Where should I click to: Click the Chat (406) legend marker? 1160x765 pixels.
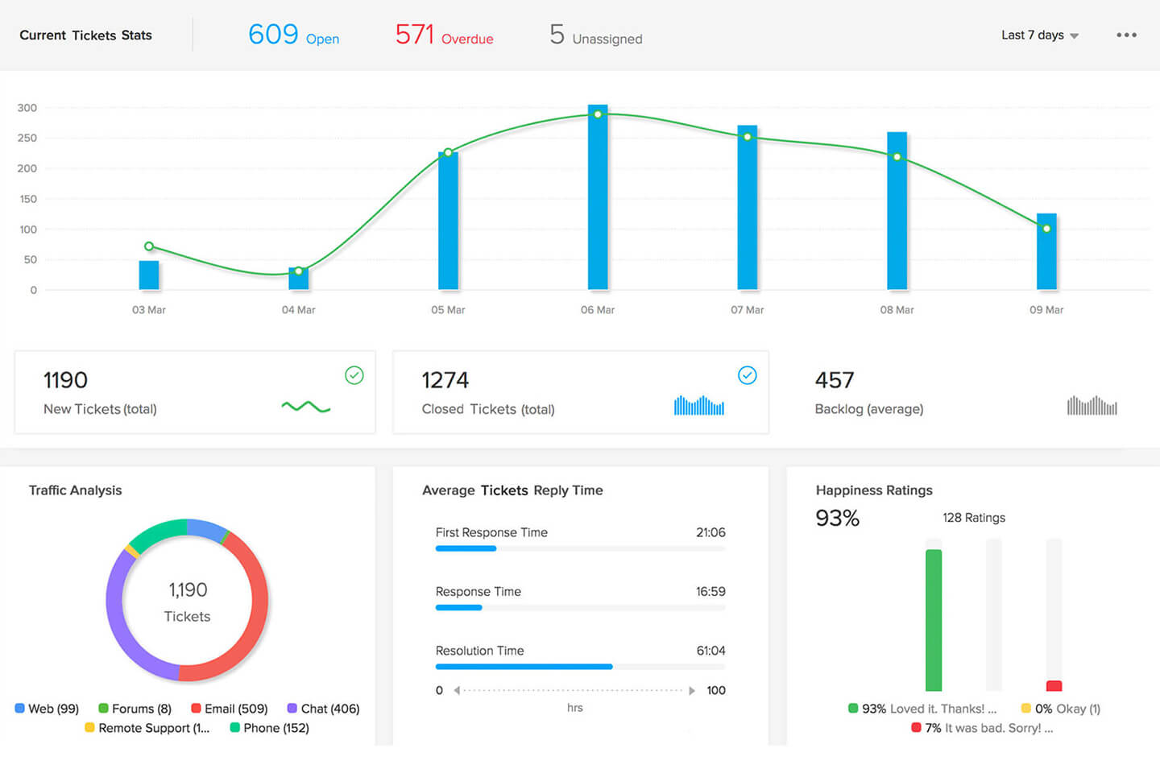pyautogui.click(x=291, y=709)
